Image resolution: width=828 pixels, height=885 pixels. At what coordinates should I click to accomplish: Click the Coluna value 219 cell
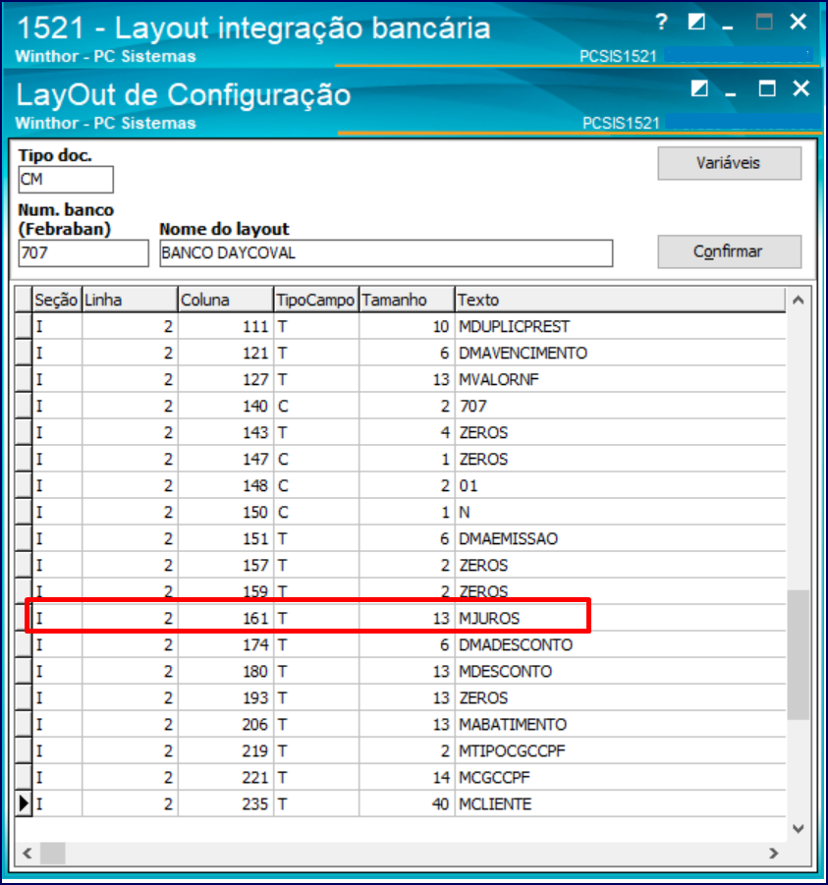tap(226, 750)
